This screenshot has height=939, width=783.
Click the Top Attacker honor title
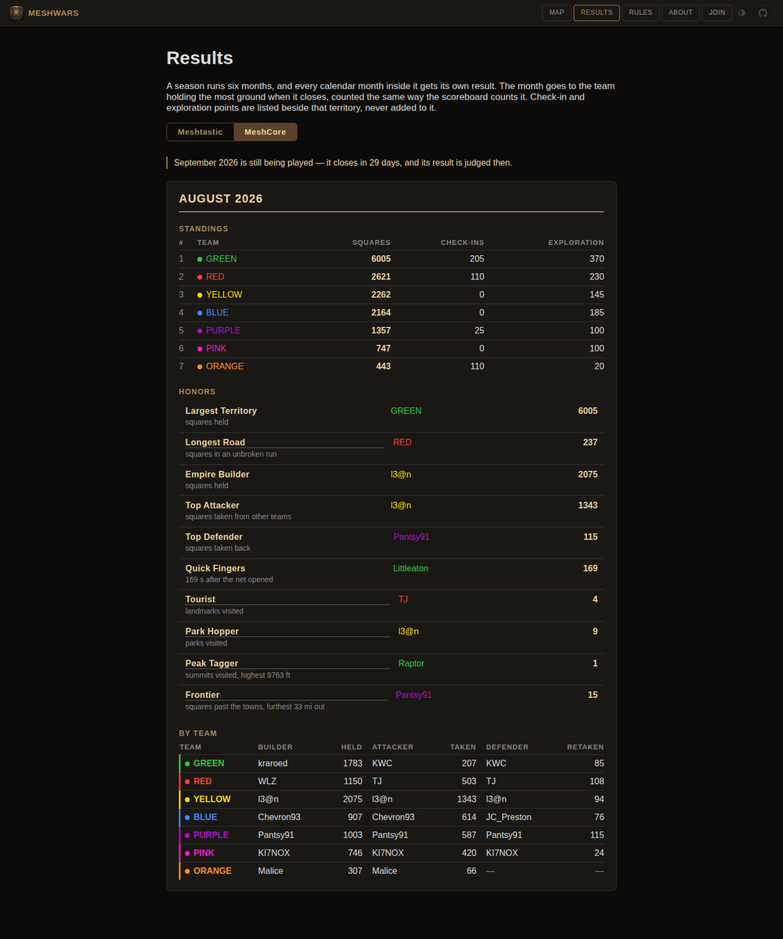tap(212, 505)
